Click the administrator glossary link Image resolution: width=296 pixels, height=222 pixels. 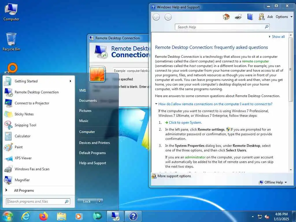(195, 157)
